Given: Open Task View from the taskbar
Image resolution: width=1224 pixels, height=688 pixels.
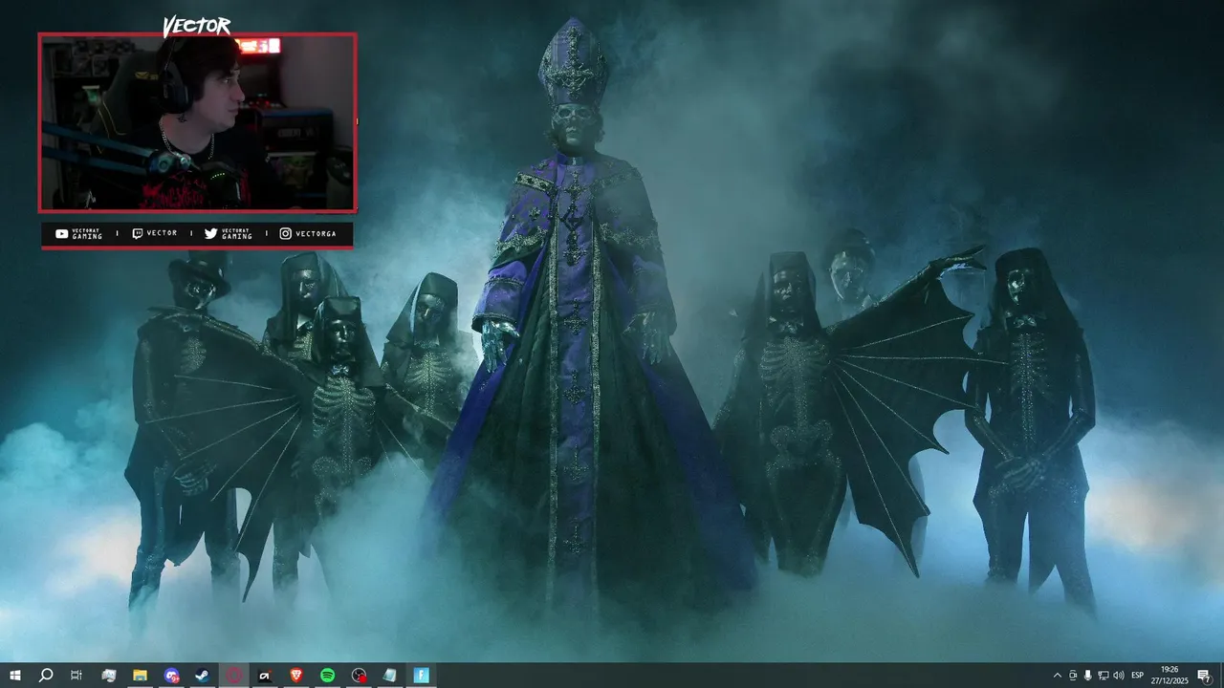Looking at the screenshot, I should [x=76, y=676].
